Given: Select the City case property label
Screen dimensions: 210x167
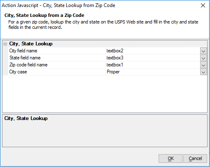Looking at the screenshot, I should [57, 72].
